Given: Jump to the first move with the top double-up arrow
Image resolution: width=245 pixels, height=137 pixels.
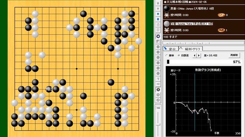Looking at the screenshot, I should 158,3.
